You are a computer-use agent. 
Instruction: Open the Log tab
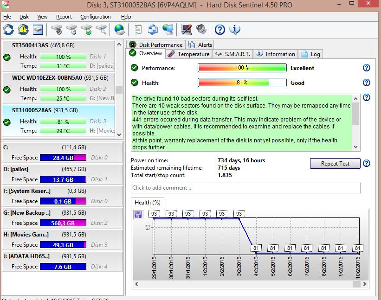tap(311, 54)
